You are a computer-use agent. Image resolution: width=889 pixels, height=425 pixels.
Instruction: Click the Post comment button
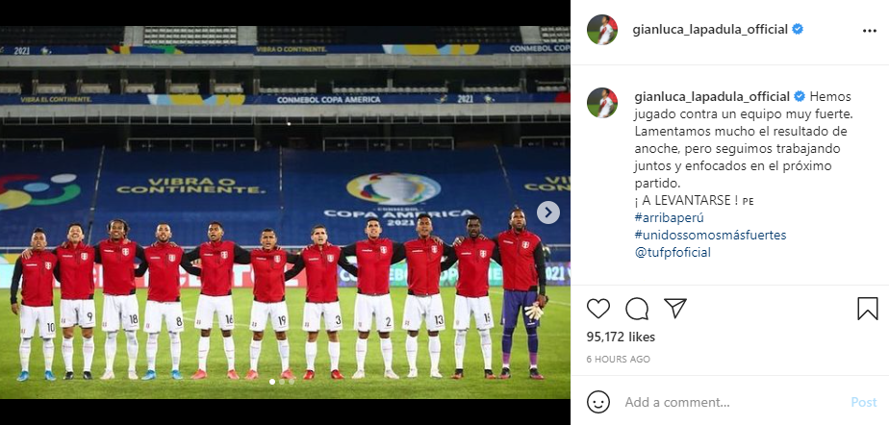tap(863, 402)
